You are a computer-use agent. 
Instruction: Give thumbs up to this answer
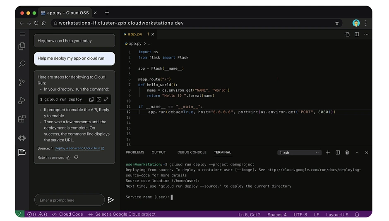pos(68,158)
